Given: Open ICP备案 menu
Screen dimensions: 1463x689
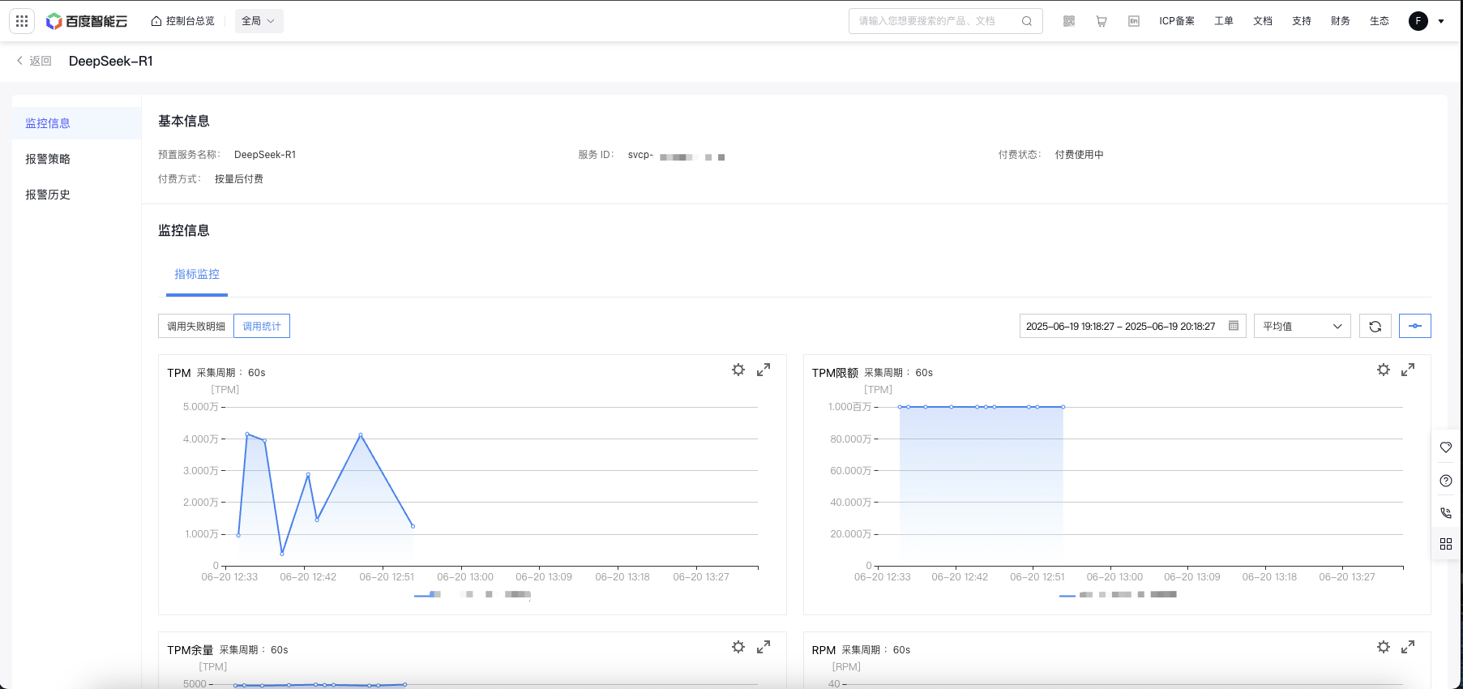Looking at the screenshot, I should pos(1177,21).
